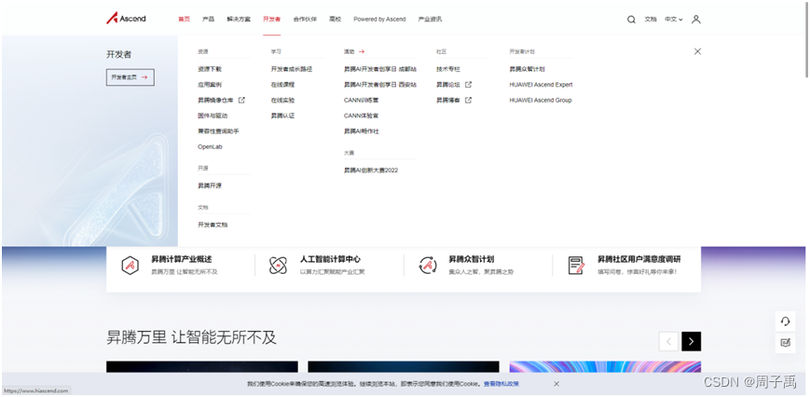The image size is (810, 397).
Task: Open 昇腾认证 link
Action: [x=282, y=116]
